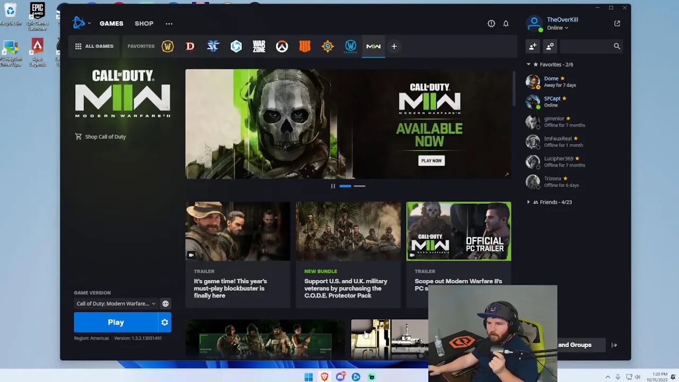This screenshot has height=382, width=679.
Task: Select Black Ops 4 favorite icon
Action: coord(304,46)
